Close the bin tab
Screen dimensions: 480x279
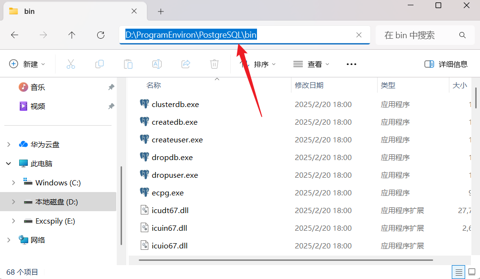(x=134, y=11)
